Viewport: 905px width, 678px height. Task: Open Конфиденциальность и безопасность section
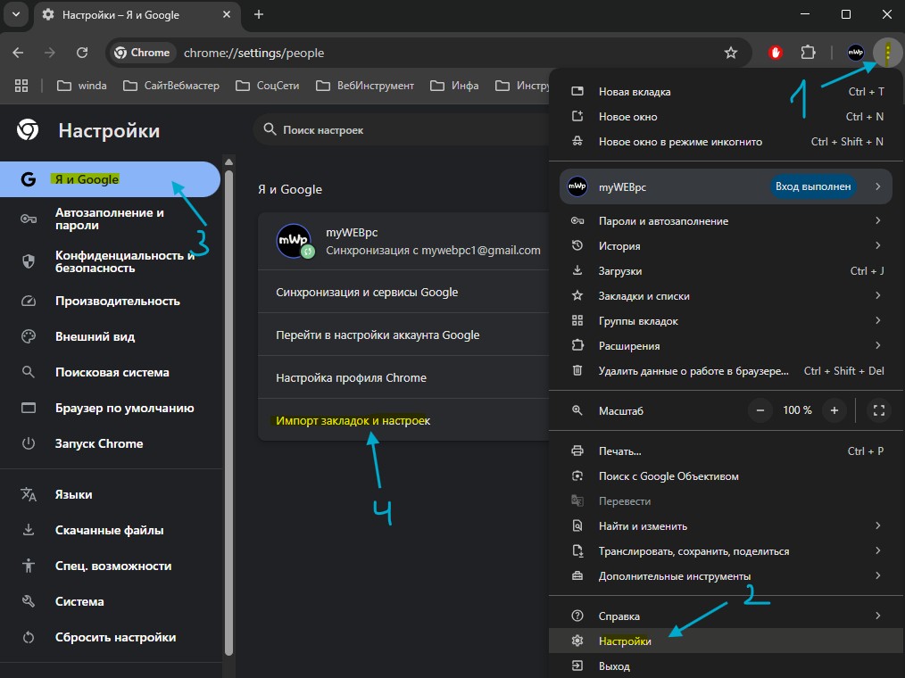coord(111,261)
